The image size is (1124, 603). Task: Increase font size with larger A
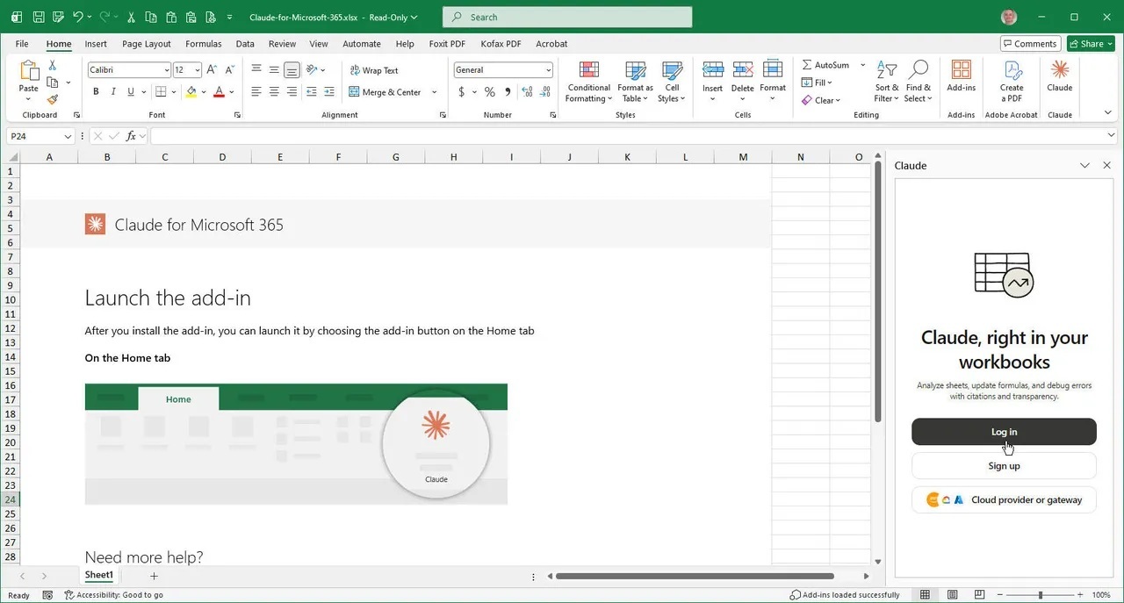(x=212, y=70)
